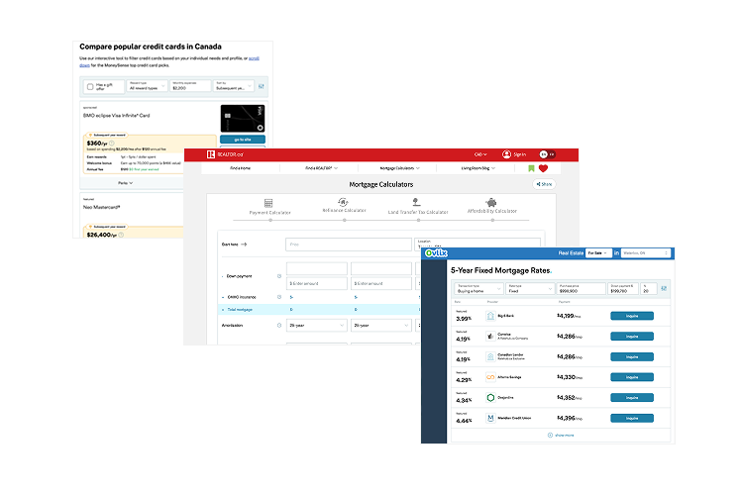Open the 'Find a Home' menu item
This screenshot has height=494, width=742.
[x=241, y=168]
